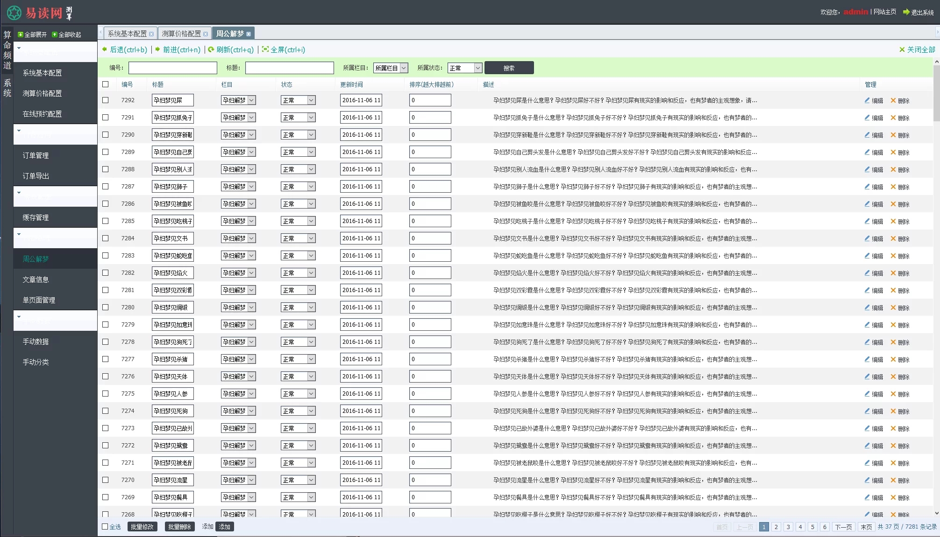Open the 所属状态 status filter dropdown
Screen dimensions: 940x537
464,68
